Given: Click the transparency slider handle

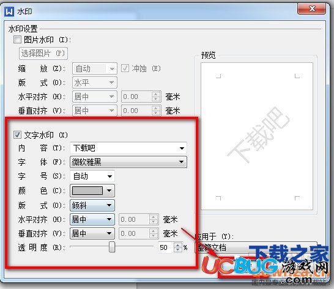Looking at the screenshot, I should (x=112, y=247).
